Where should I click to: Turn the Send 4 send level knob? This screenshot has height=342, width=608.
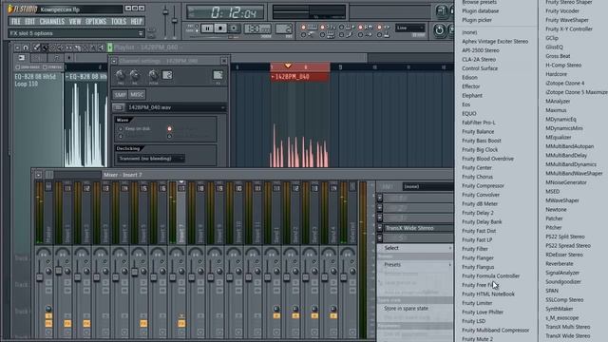(x=333, y=309)
